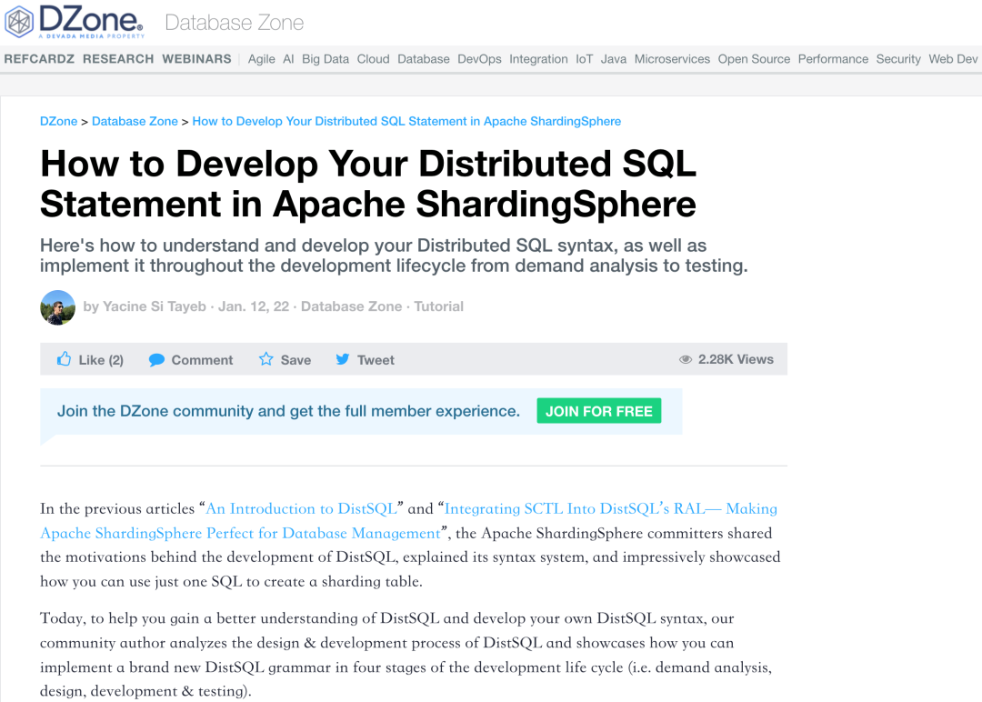Click the Comment speech bubble icon
Screen dimensions: 982x702
pos(156,360)
